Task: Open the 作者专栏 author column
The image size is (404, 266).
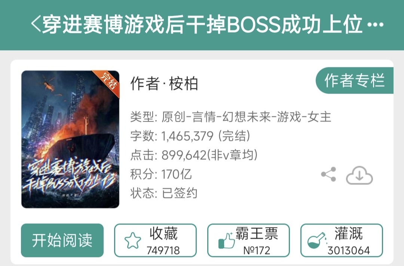Action: click(355, 80)
